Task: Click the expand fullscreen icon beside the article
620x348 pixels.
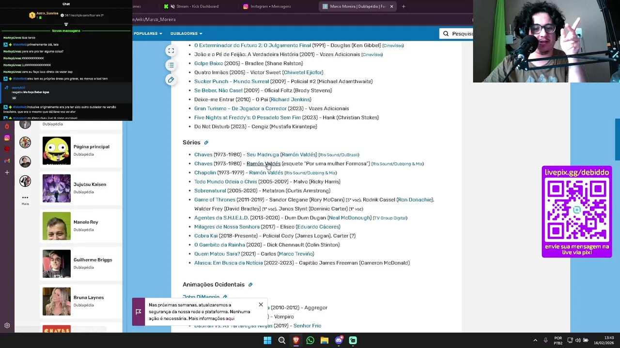Action: point(170,50)
